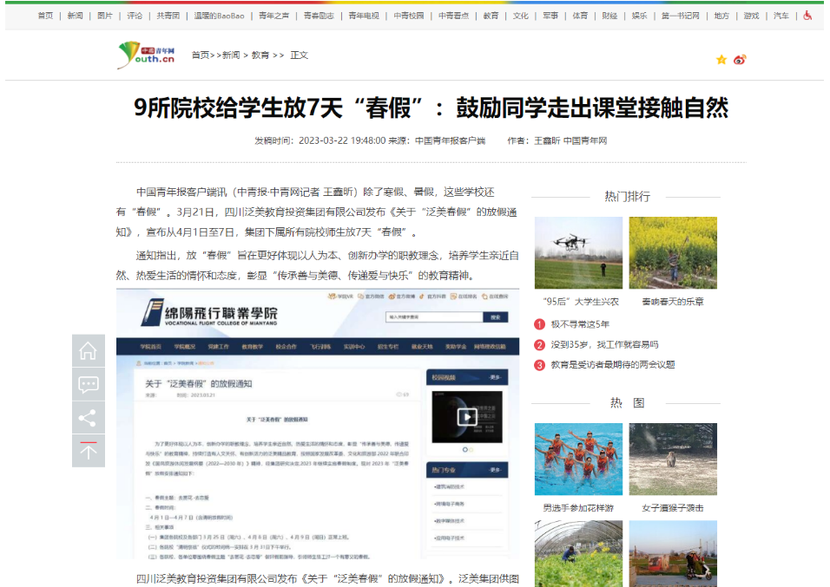Select 教育 in the top navigation bar
Viewport: 830px width, 587px height.
(x=491, y=16)
